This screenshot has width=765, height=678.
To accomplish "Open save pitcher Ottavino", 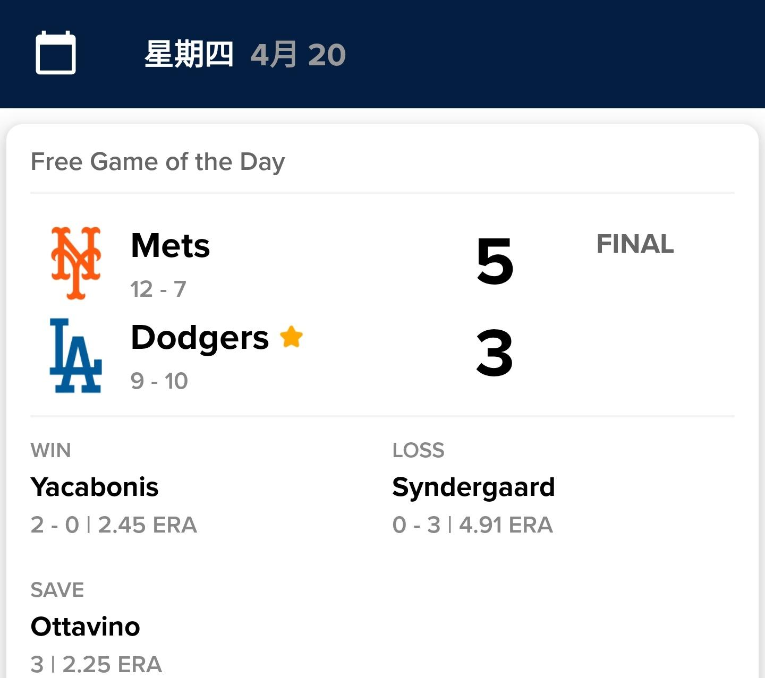I will 86,626.
